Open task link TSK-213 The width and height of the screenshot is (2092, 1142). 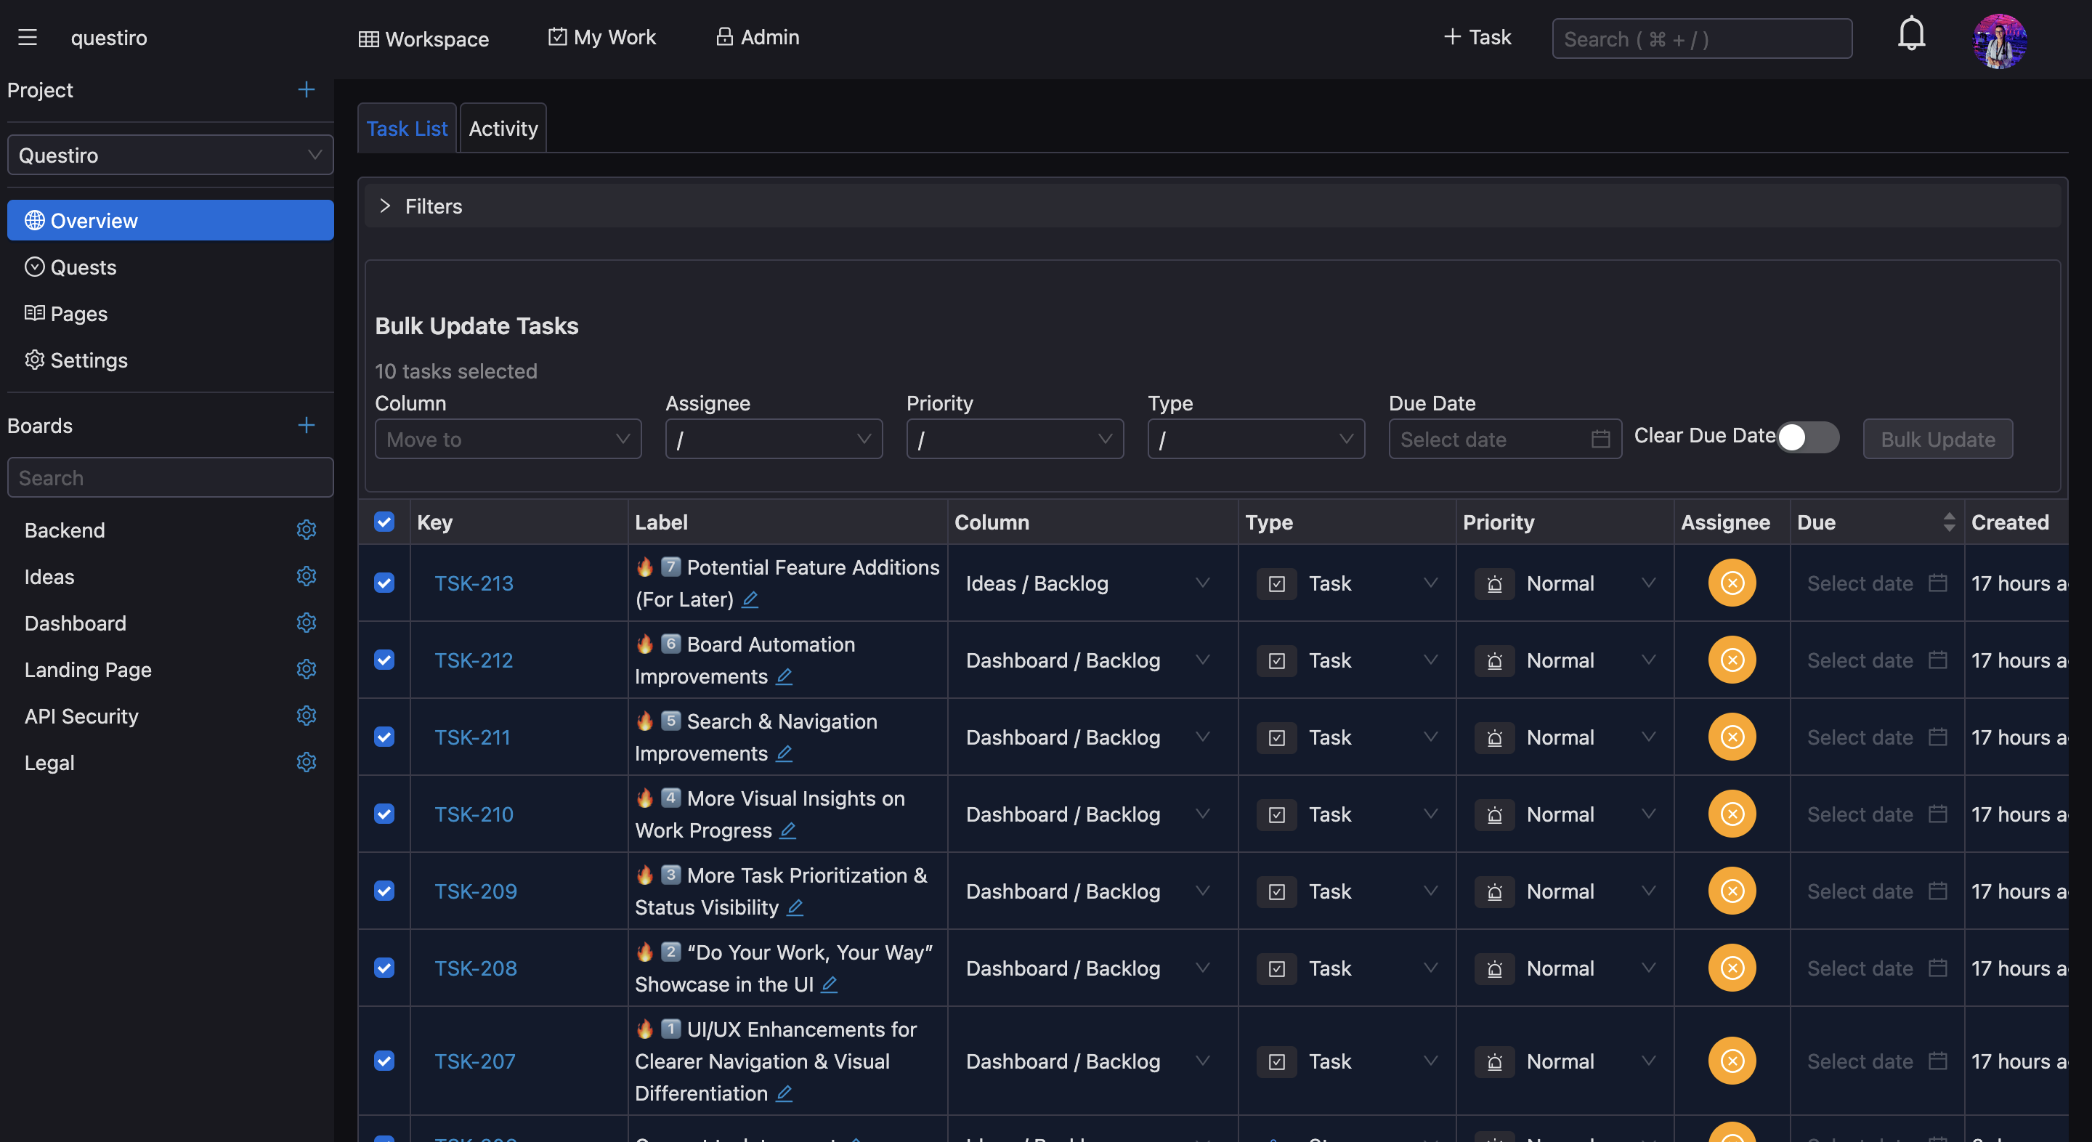point(474,583)
